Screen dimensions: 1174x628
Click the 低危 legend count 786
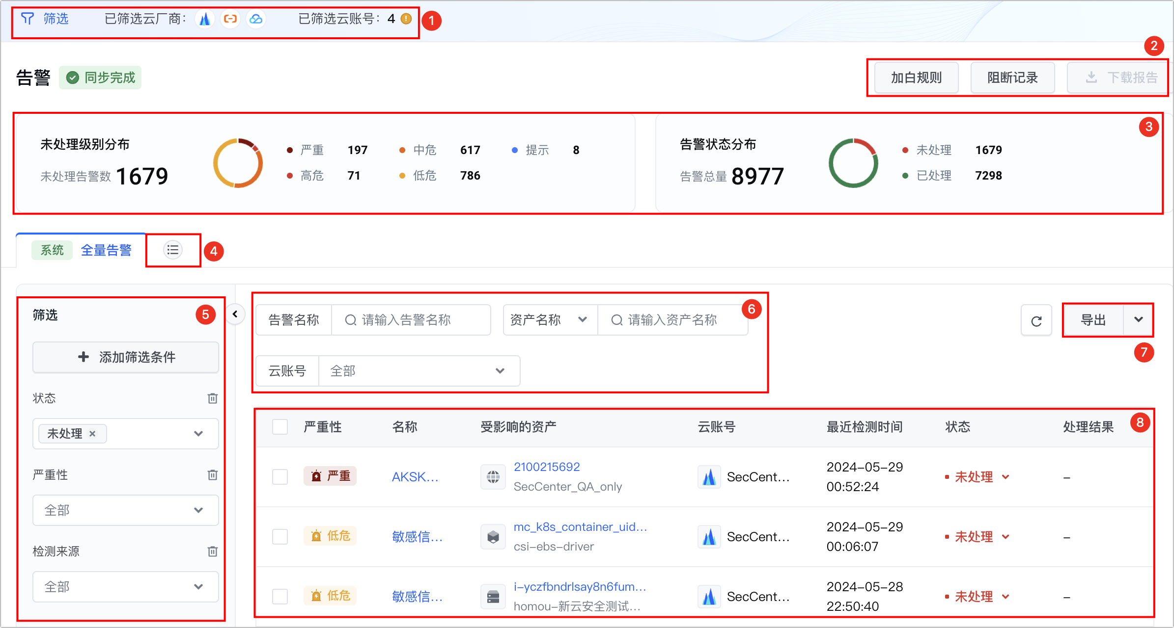(470, 176)
